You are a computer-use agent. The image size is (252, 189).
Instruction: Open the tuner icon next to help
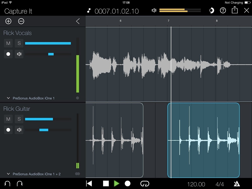(x=211, y=11)
